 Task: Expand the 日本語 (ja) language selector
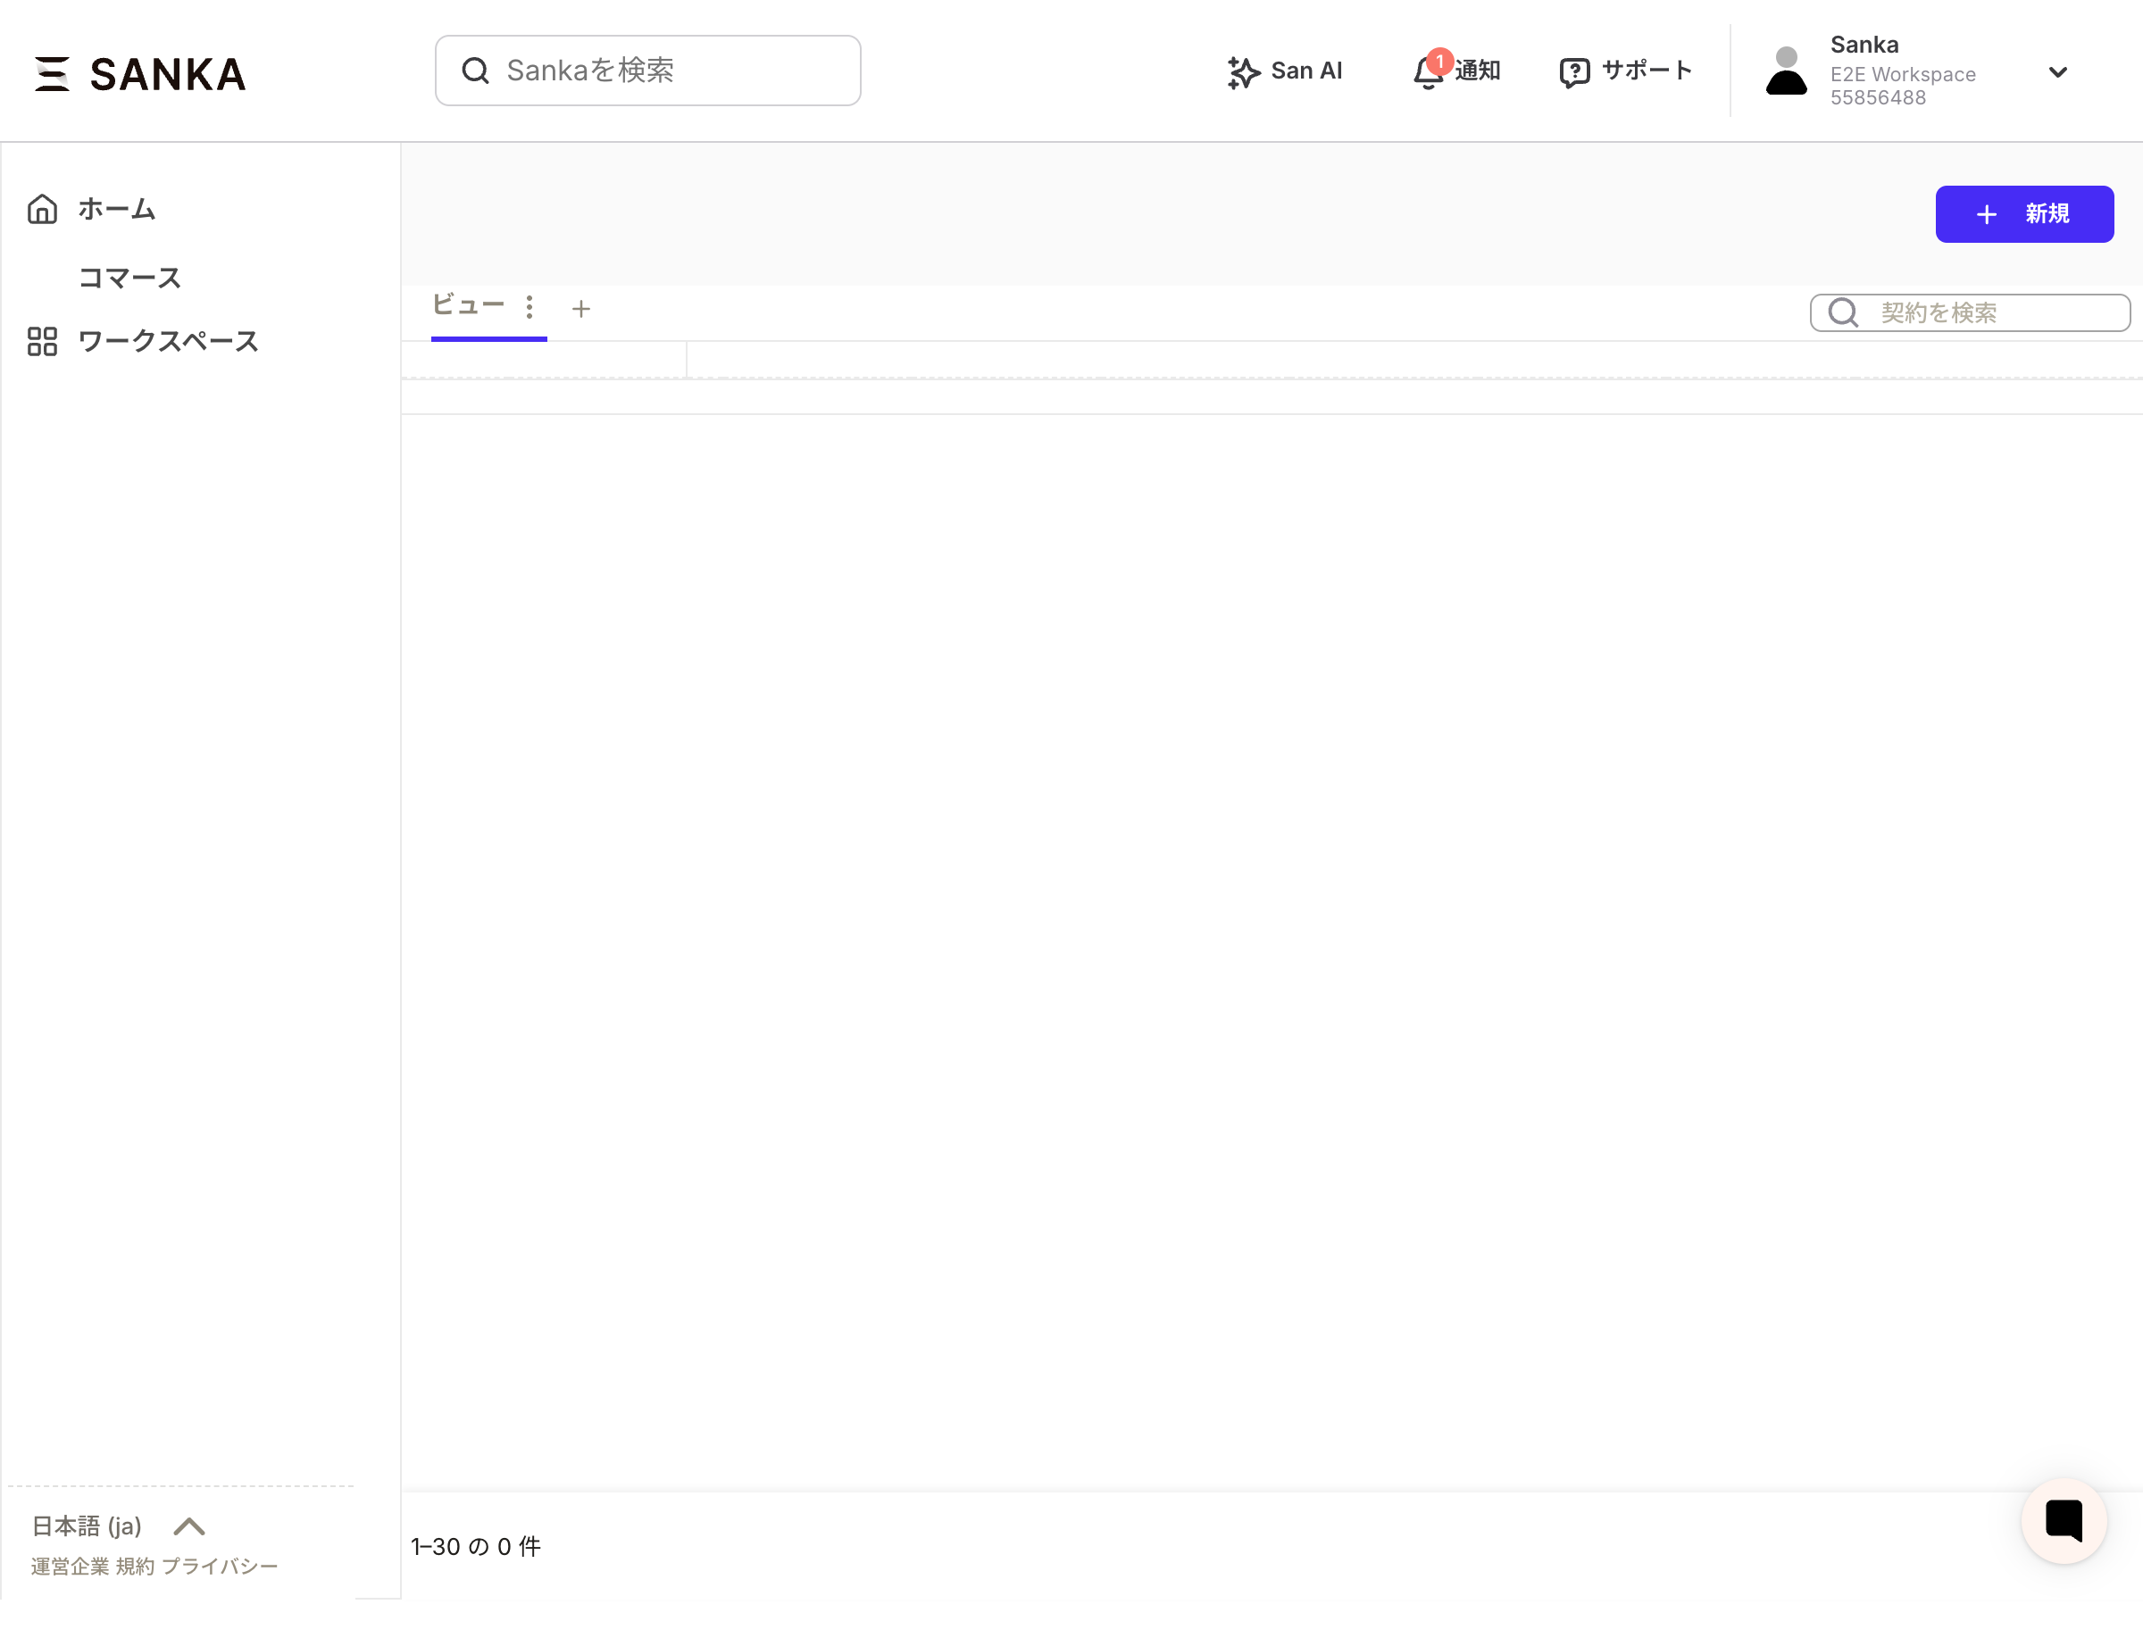coord(189,1525)
